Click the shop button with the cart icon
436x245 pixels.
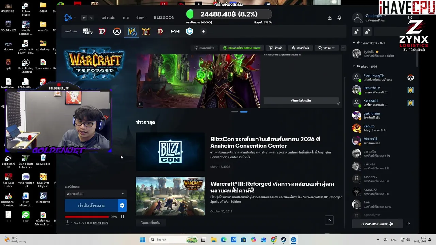pyautogui.click(x=276, y=48)
